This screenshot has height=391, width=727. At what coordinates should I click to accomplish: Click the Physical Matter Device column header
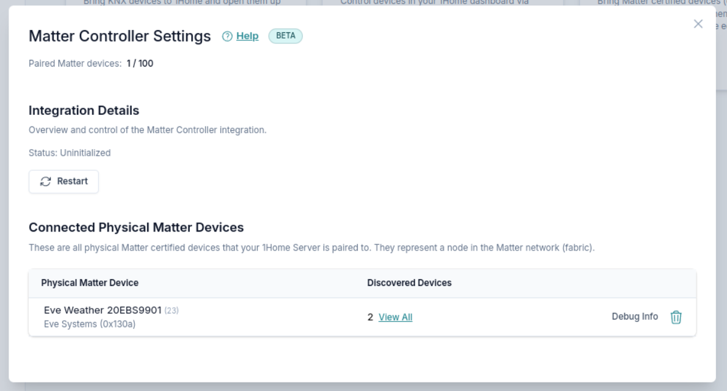tap(90, 283)
